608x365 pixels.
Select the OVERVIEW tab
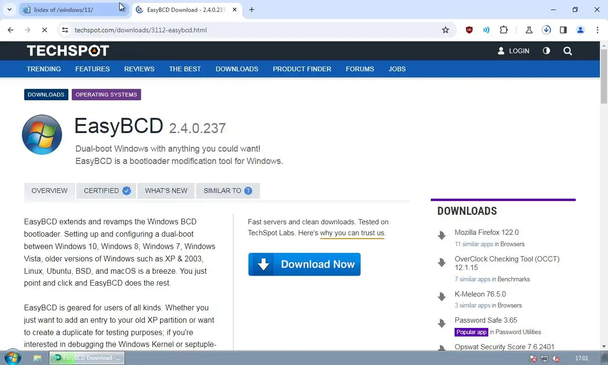coord(49,191)
